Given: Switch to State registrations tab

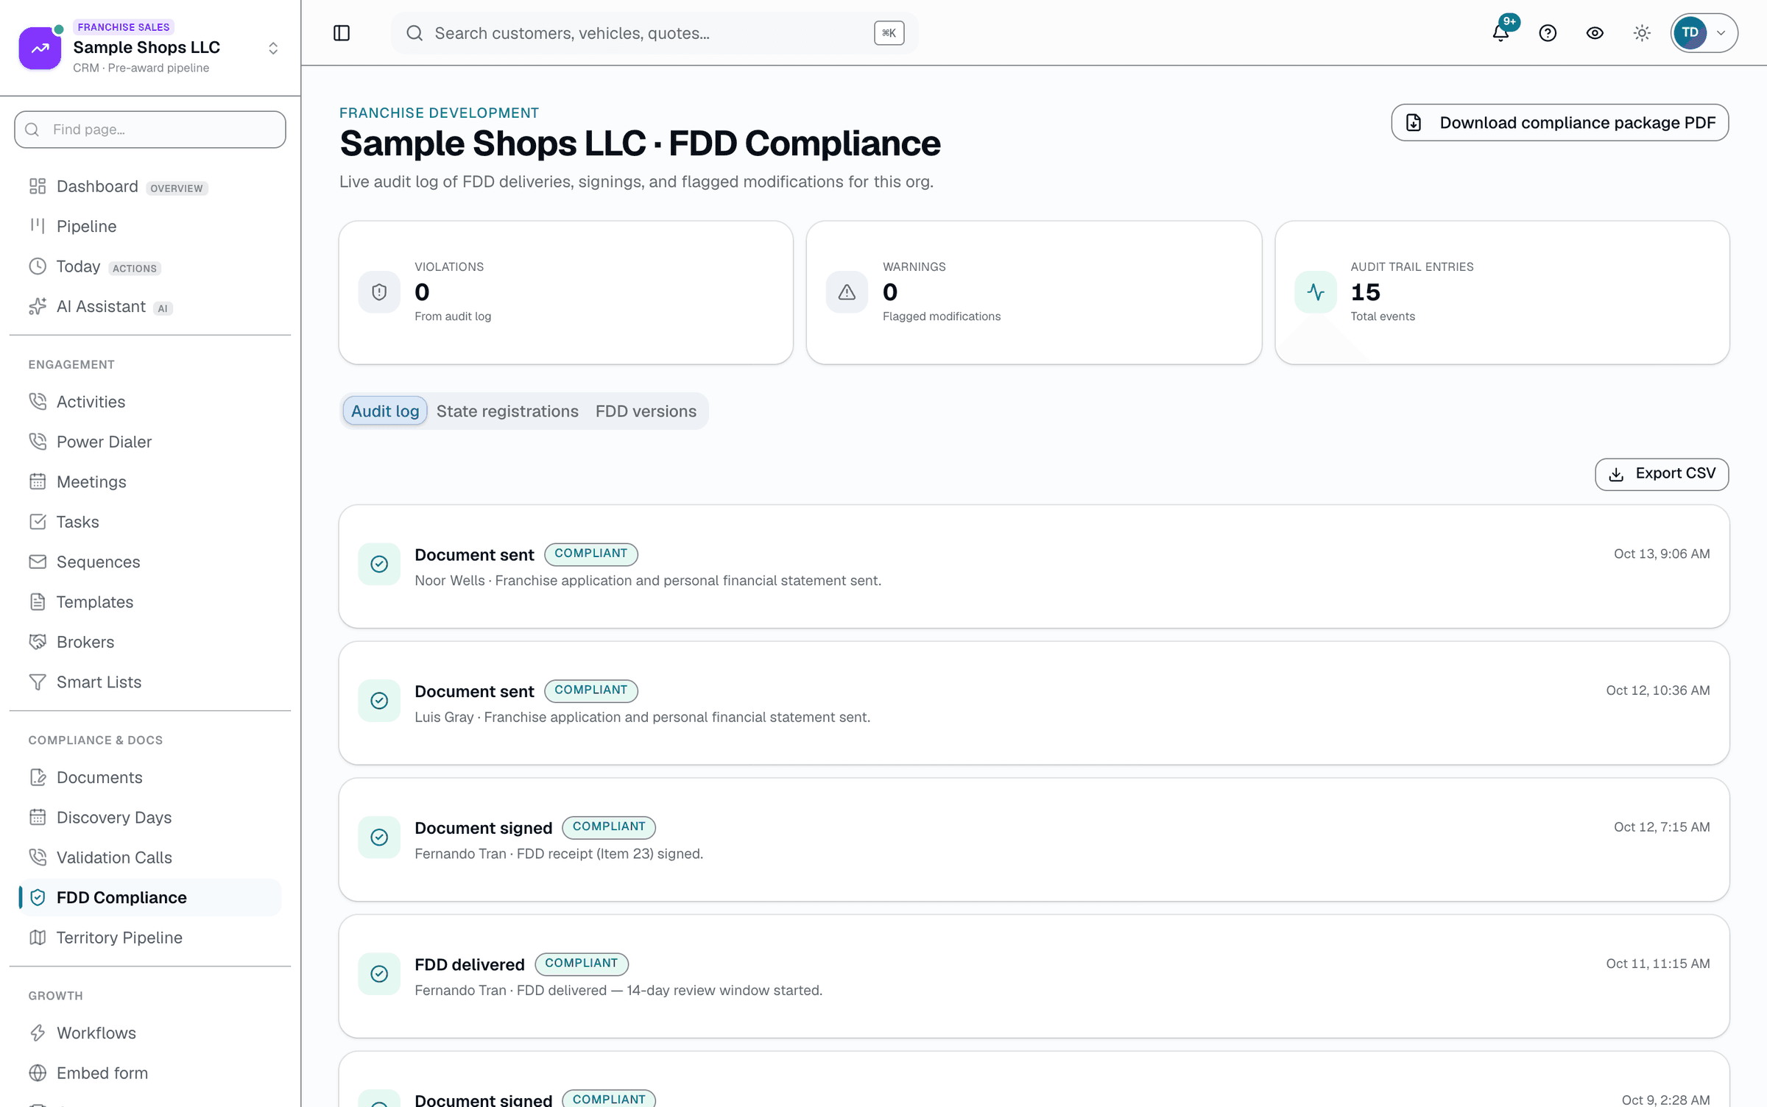Looking at the screenshot, I should tap(507, 411).
